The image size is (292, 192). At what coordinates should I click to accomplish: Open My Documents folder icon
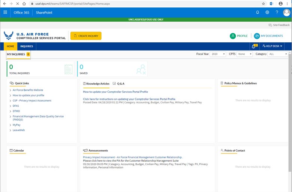[257, 36]
